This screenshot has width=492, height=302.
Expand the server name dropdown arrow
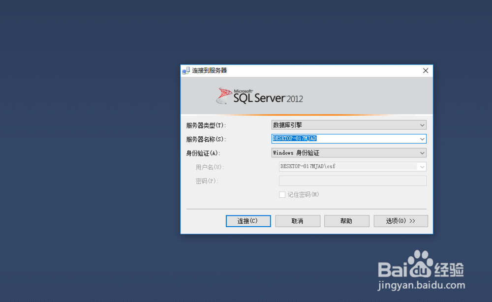[422, 139]
